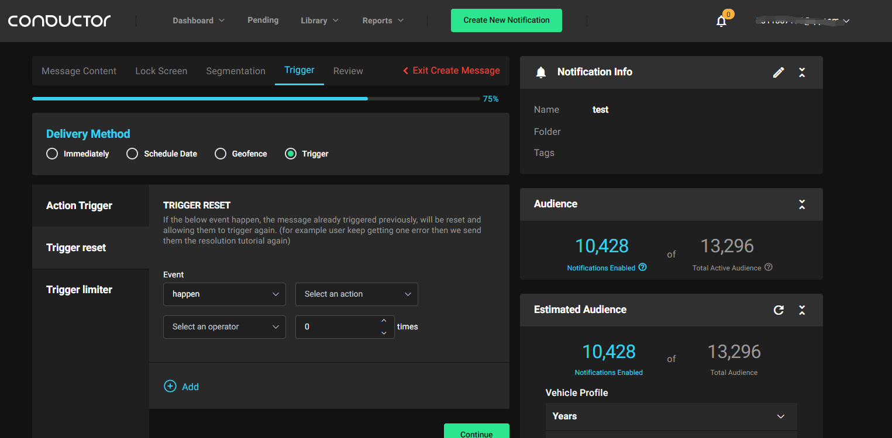Edit Notification Info with pencil icon

click(779, 72)
